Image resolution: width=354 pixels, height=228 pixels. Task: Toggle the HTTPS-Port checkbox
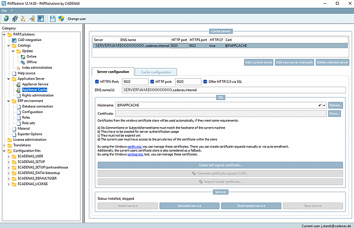click(x=97, y=81)
